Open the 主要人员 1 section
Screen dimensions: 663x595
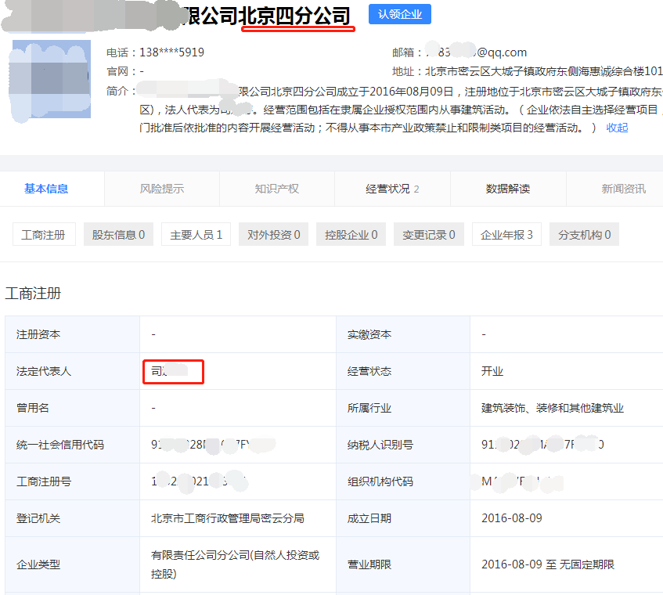click(196, 235)
